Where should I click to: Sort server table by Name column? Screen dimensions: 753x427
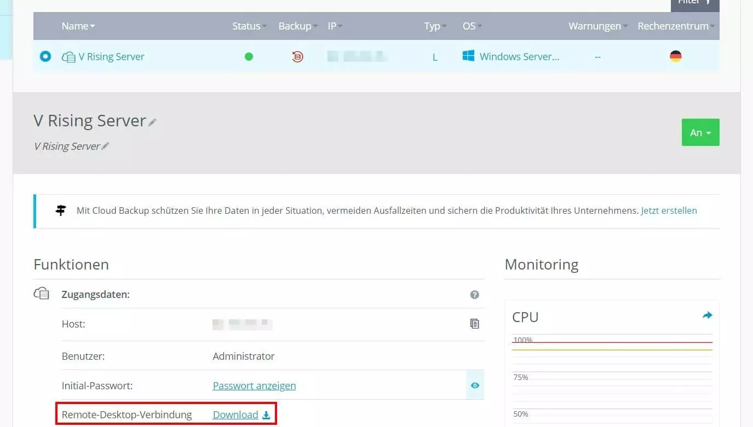[78, 26]
